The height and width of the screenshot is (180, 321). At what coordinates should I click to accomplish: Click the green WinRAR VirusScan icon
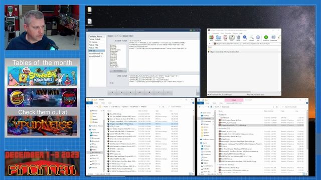[x=266, y=37]
